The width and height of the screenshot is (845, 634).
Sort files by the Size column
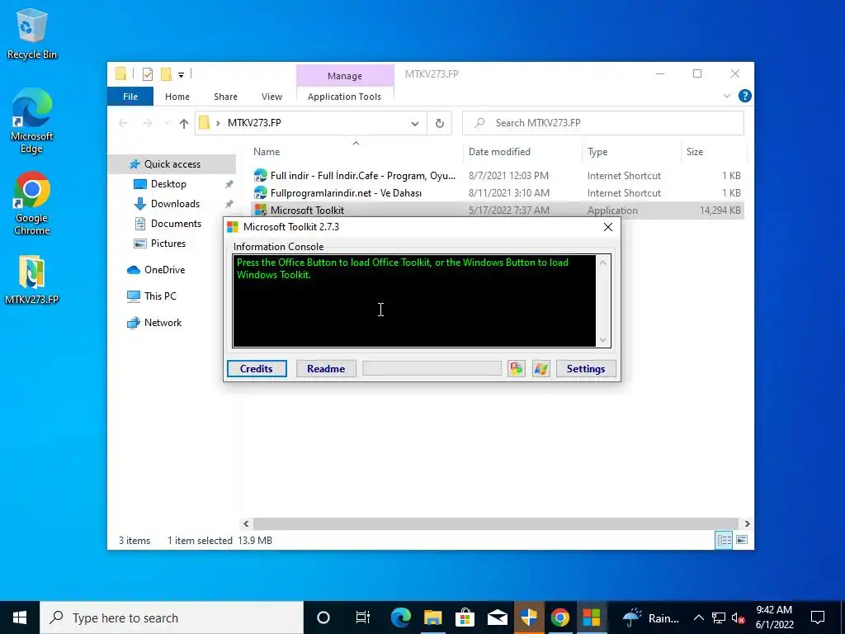pyautogui.click(x=714, y=152)
